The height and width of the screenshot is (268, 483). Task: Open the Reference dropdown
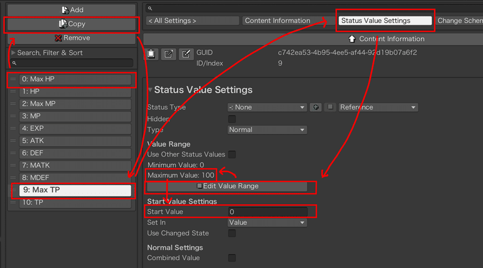pos(378,107)
